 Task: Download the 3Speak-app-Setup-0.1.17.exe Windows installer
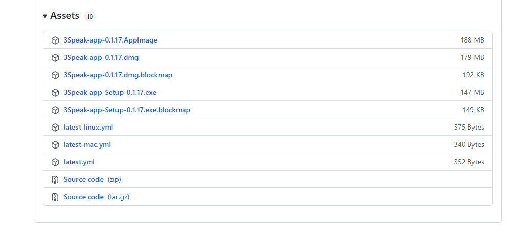pos(110,93)
